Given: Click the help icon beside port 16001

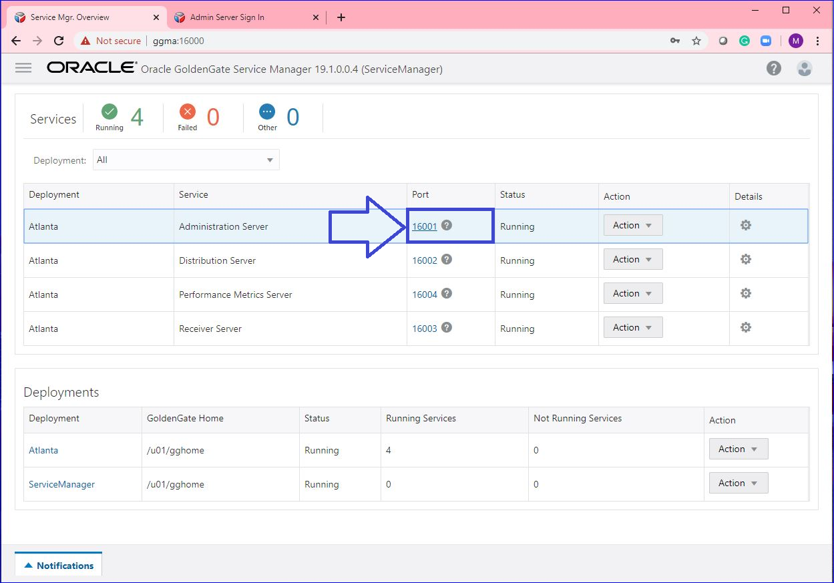Looking at the screenshot, I should click(x=447, y=225).
